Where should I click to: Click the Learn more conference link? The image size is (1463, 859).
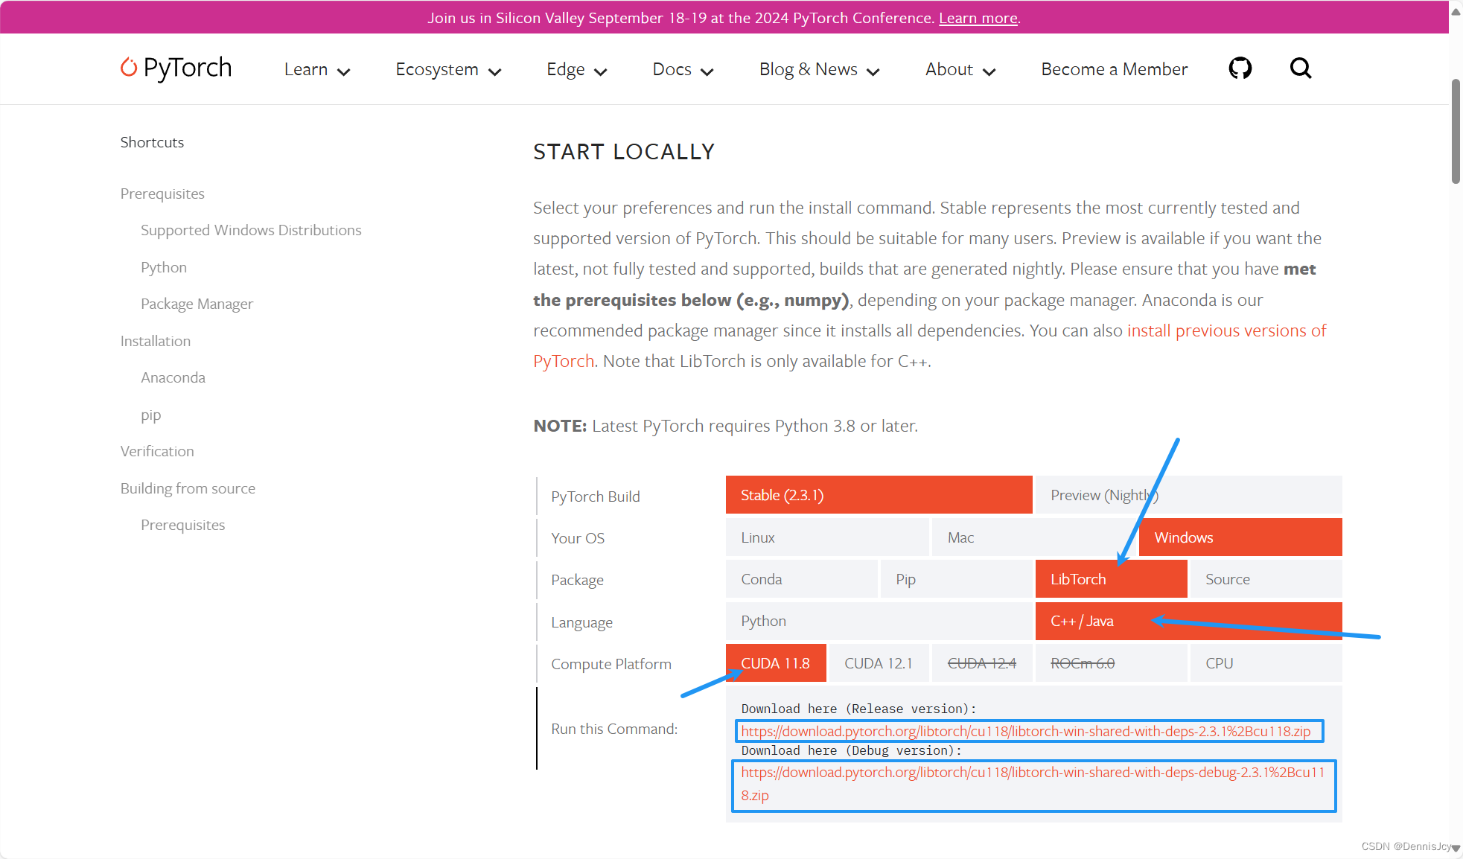(978, 18)
